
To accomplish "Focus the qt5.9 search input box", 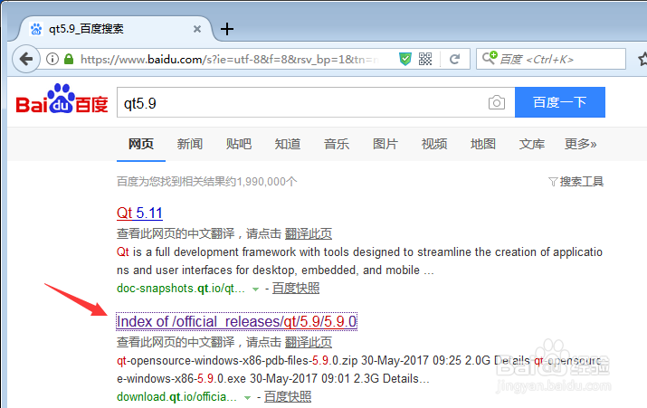I will click(x=316, y=102).
